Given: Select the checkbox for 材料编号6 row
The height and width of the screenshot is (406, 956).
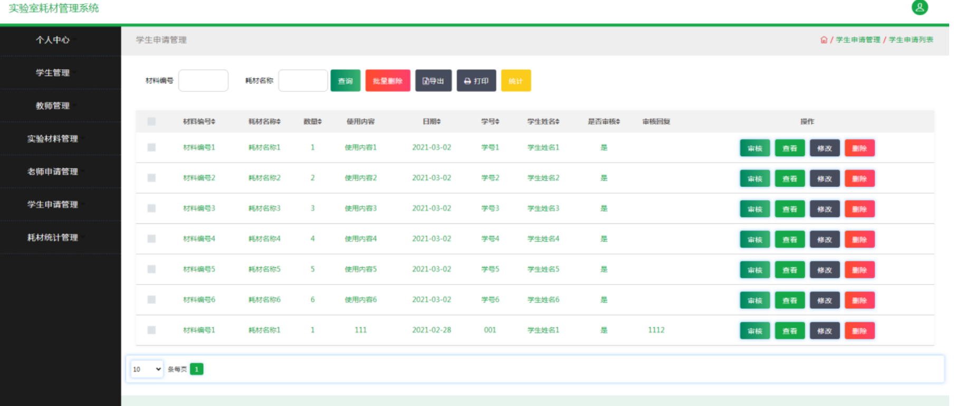Looking at the screenshot, I should [151, 300].
